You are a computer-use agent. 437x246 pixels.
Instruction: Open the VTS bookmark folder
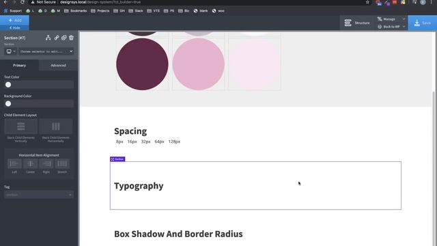tap(153, 11)
